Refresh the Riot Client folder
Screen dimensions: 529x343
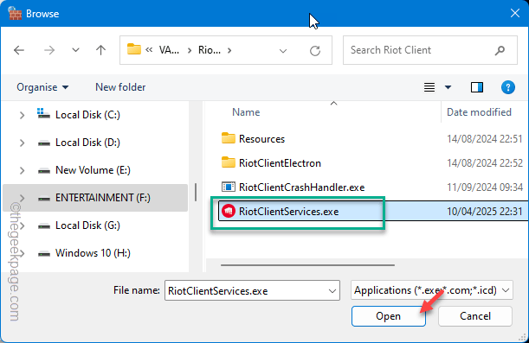[x=315, y=51]
